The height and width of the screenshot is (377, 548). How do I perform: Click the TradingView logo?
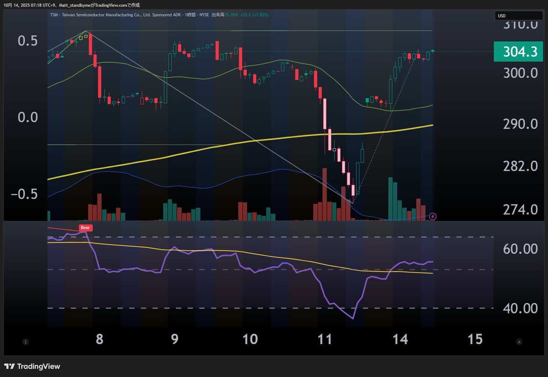tap(32, 367)
